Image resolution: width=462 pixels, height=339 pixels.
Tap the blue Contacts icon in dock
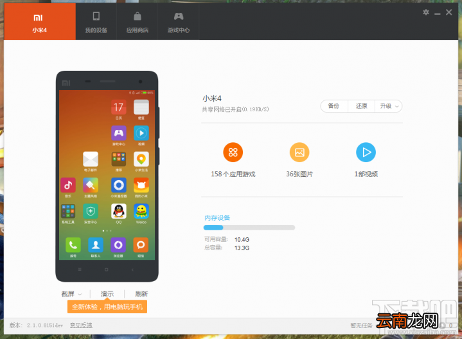96,245
